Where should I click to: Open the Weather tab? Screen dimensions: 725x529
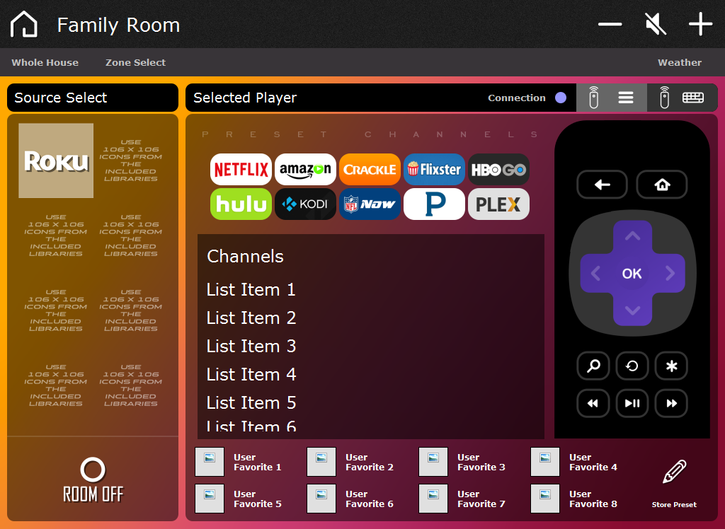(680, 62)
